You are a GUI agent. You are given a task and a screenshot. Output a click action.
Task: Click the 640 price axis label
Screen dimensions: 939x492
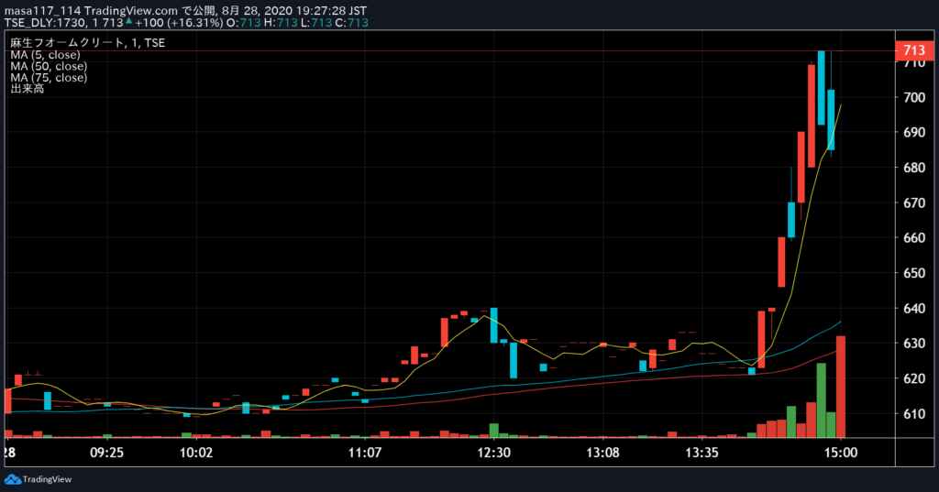[914, 308]
